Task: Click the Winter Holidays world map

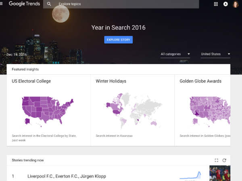Action: (x=134, y=110)
